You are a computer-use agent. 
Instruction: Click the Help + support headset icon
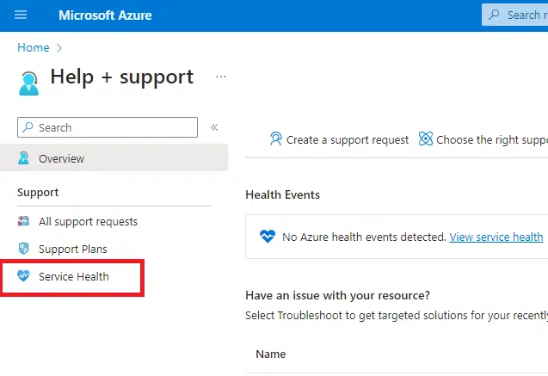pyautogui.click(x=28, y=83)
